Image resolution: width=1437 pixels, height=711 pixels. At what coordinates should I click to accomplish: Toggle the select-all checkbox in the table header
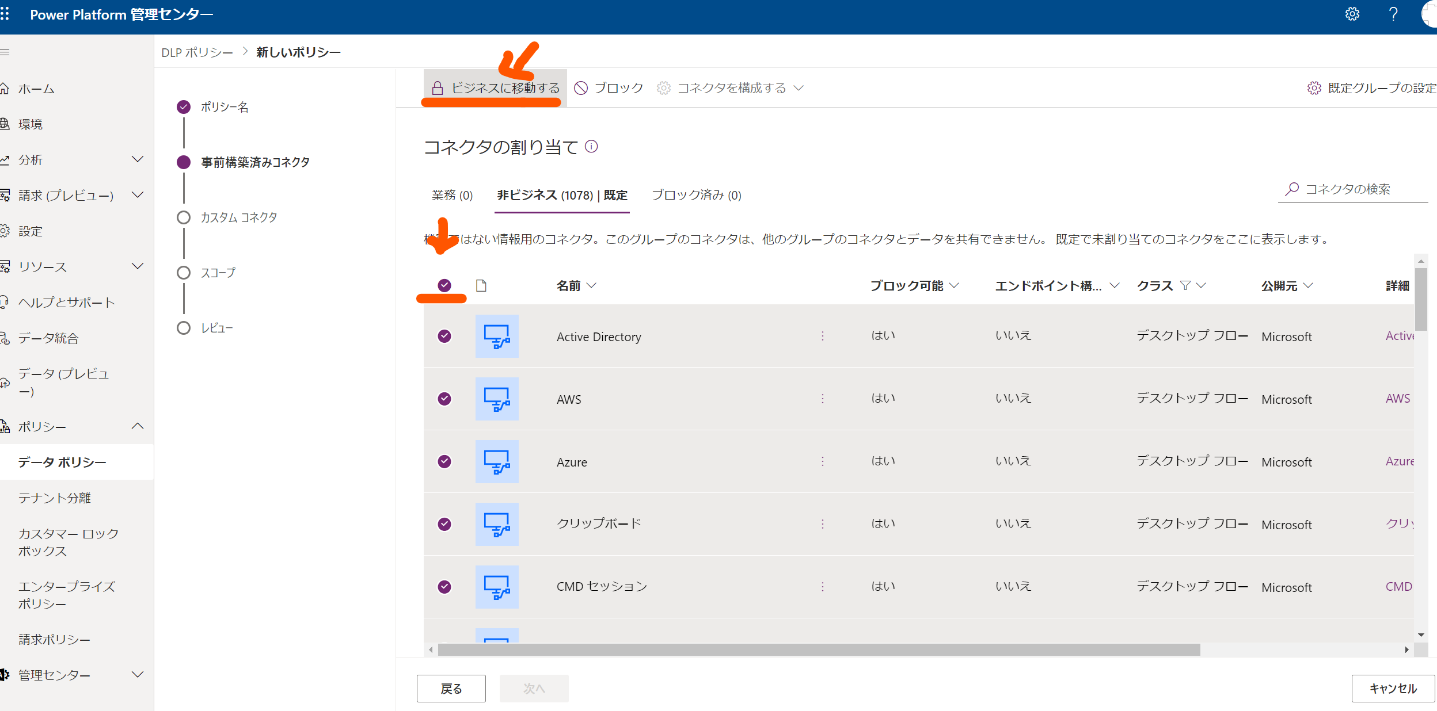pyautogui.click(x=444, y=285)
